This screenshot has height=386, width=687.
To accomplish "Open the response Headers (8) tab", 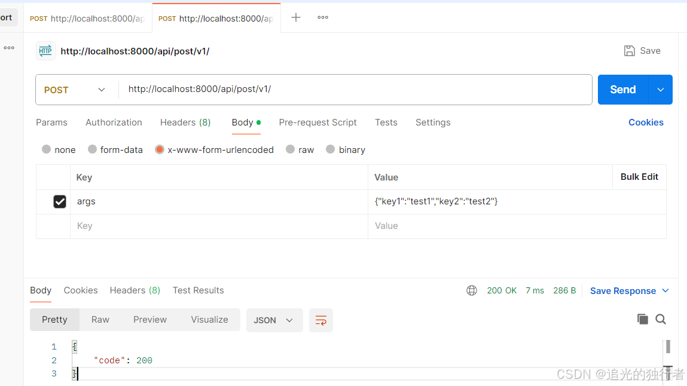I will coord(135,290).
